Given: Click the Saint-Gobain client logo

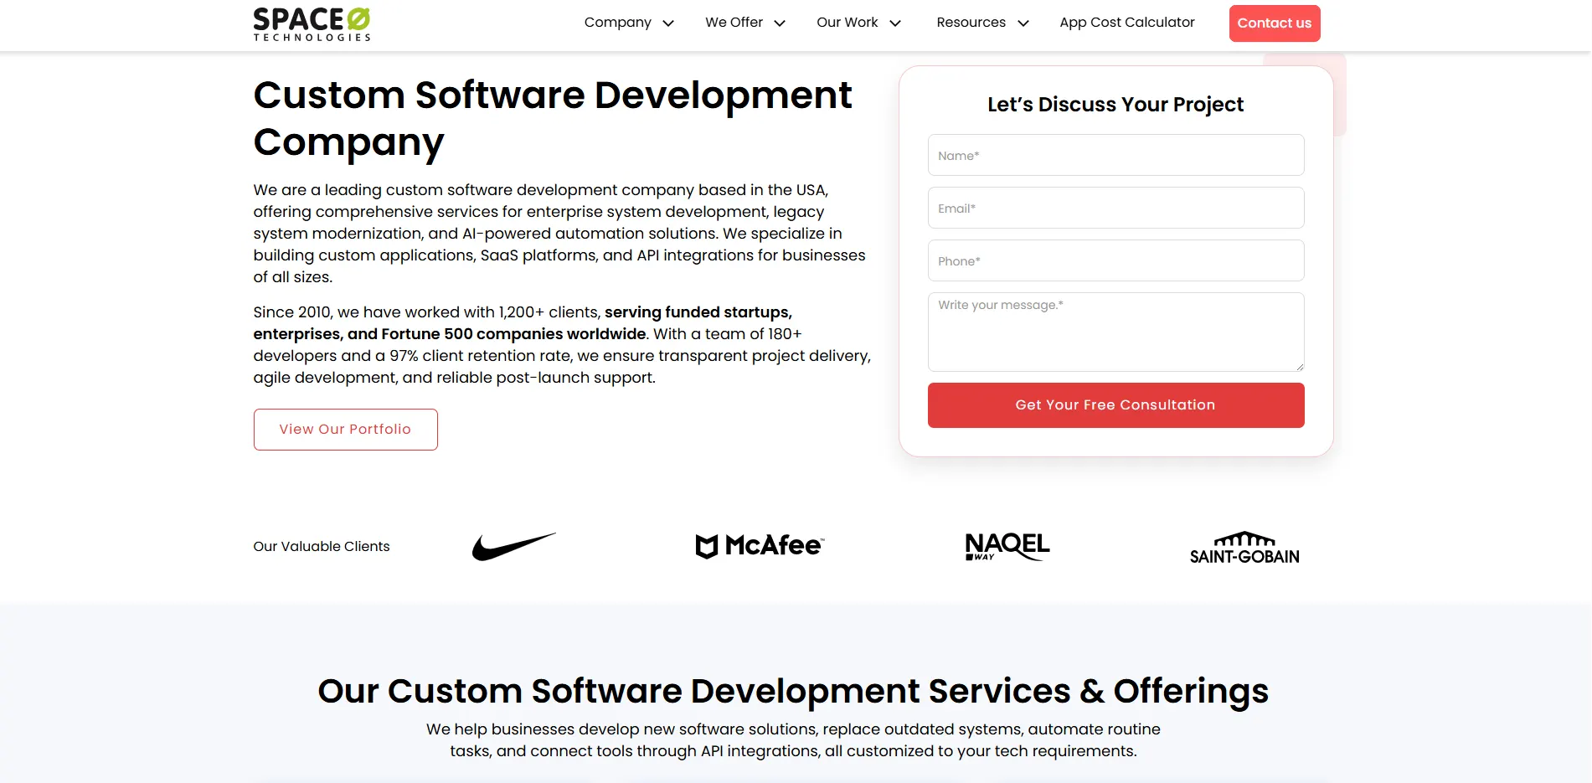Looking at the screenshot, I should click(1244, 548).
